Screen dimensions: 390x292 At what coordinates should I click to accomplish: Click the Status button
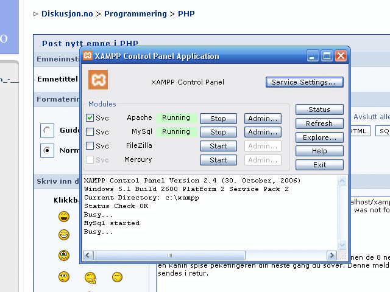(x=319, y=109)
